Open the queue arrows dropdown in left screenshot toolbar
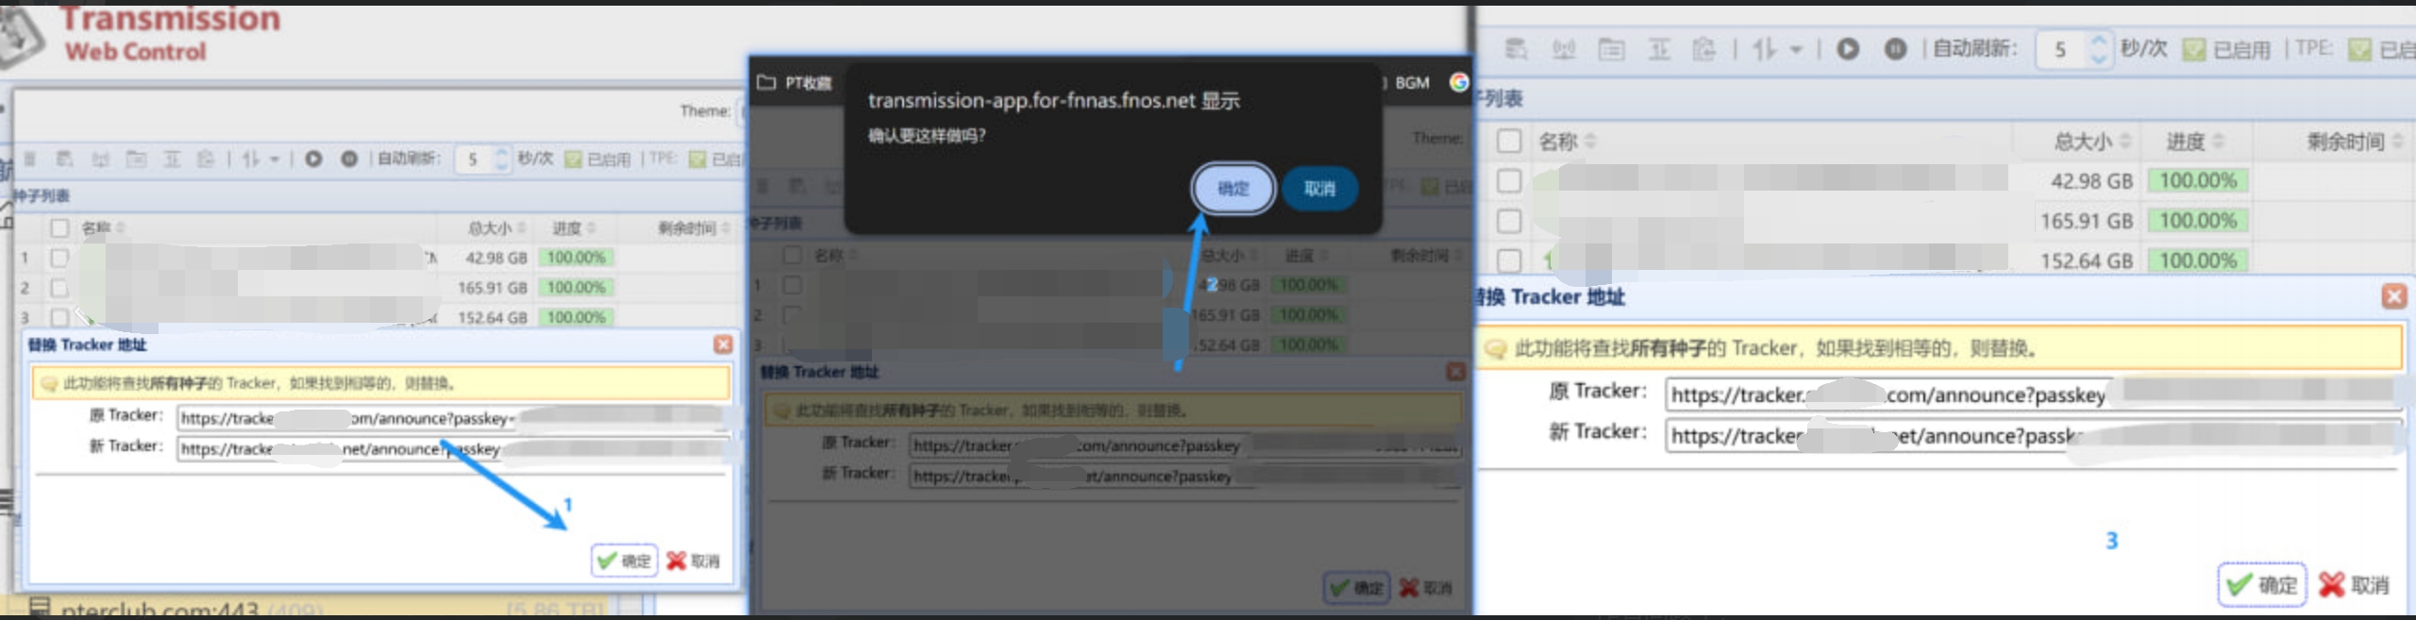The width and height of the screenshot is (2416, 620). (x=275, y=159)
